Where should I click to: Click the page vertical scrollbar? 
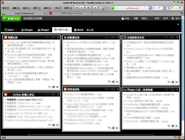[x=183, y=70]
